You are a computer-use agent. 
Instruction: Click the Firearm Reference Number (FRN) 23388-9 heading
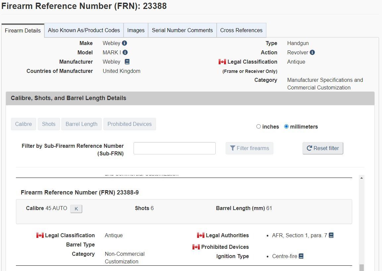click(x=80, y=192)
